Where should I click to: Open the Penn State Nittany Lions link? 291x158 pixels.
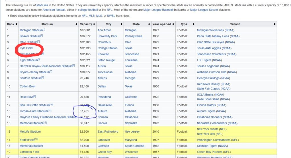tap(213, 36)
